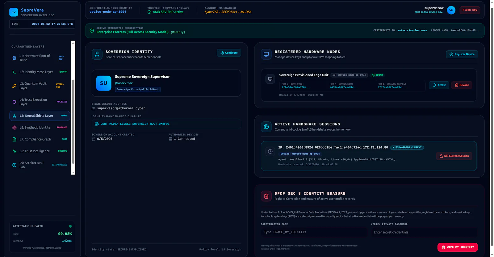The image size is (494, 257).
Task: Click the Kyber768 + SECP256r1 + ML-DSA text
Action: click(x=228, y=12)
